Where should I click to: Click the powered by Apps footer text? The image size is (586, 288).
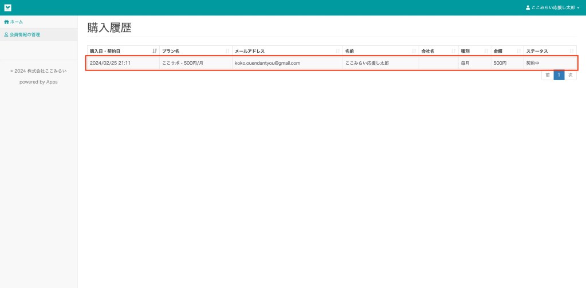coord(38,82)
